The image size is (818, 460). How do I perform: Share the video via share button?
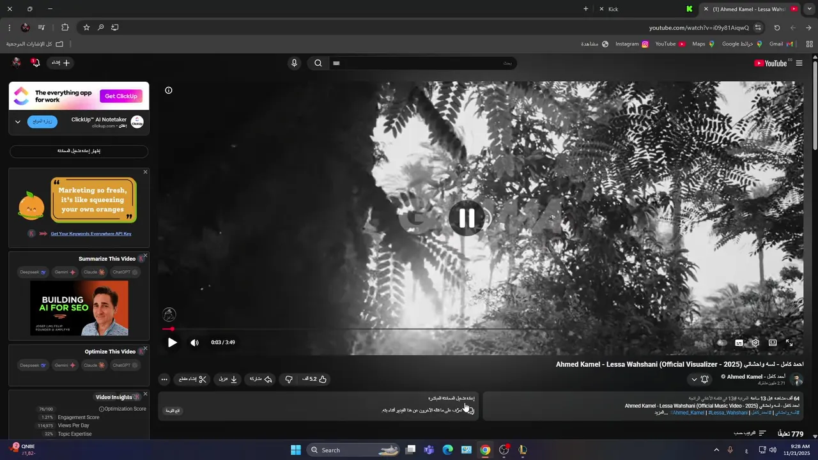(261, 379)
